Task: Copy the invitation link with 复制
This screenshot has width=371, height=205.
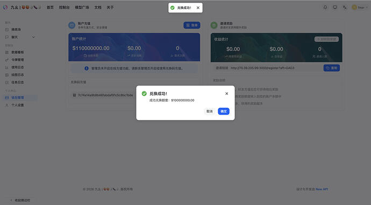Action: click(x=332, y=68)
